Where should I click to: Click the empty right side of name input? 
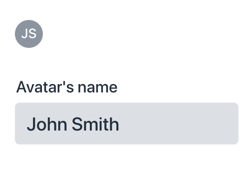point(179,124)
